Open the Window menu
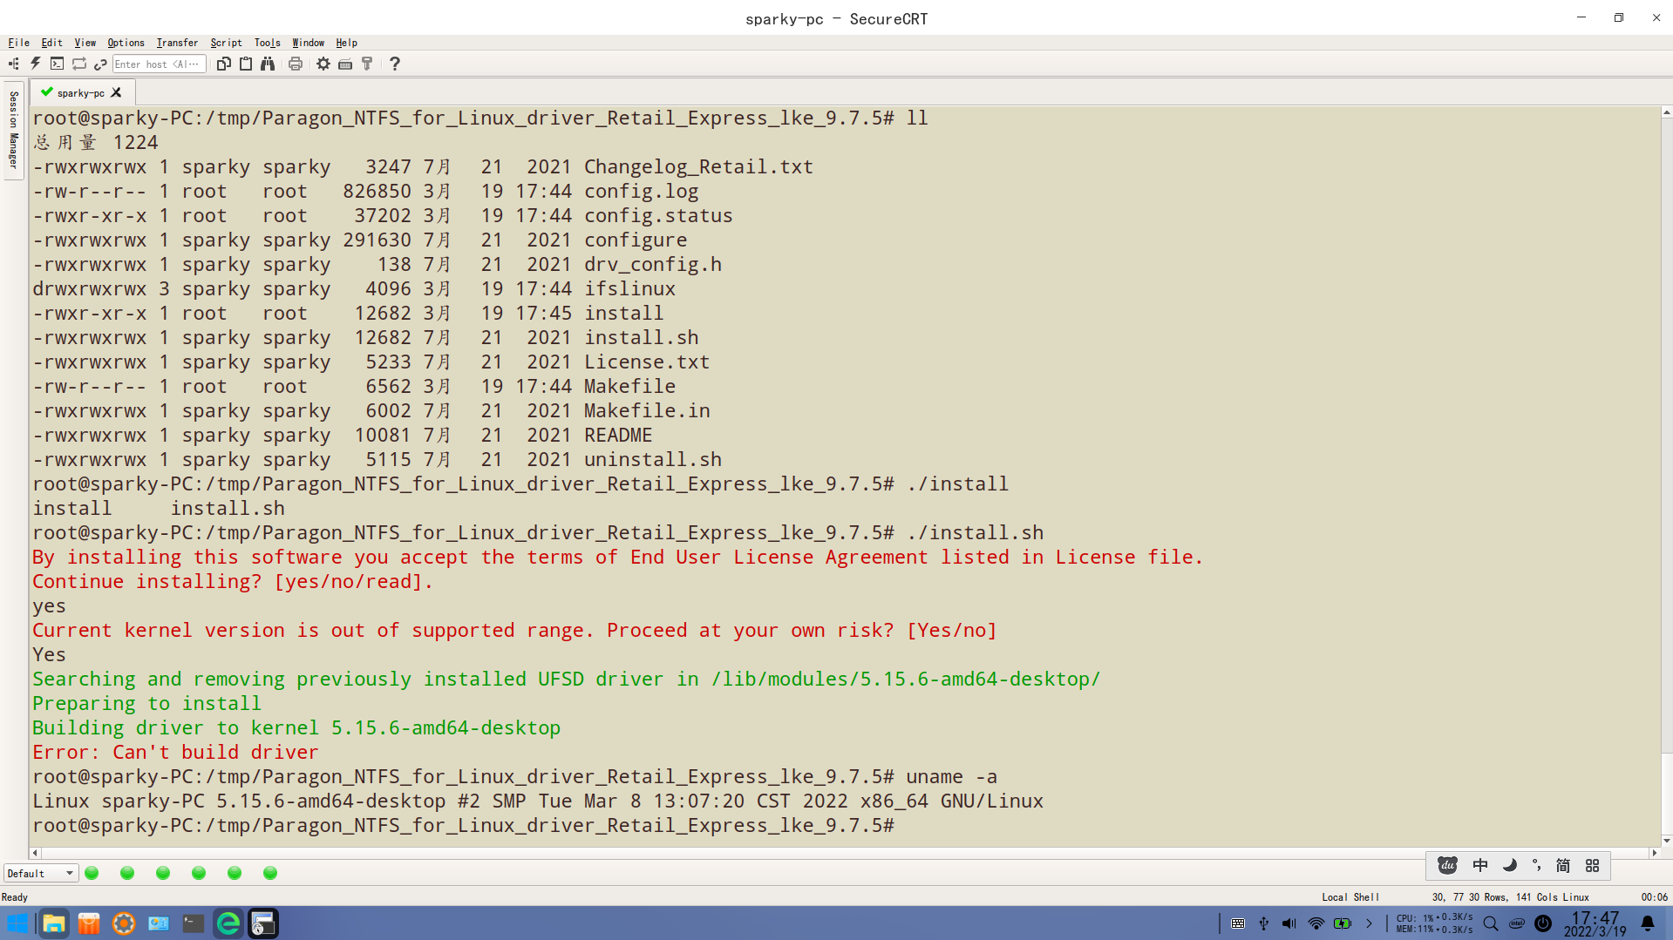This screenshot has width=1673, height=940. click(308, 43)
